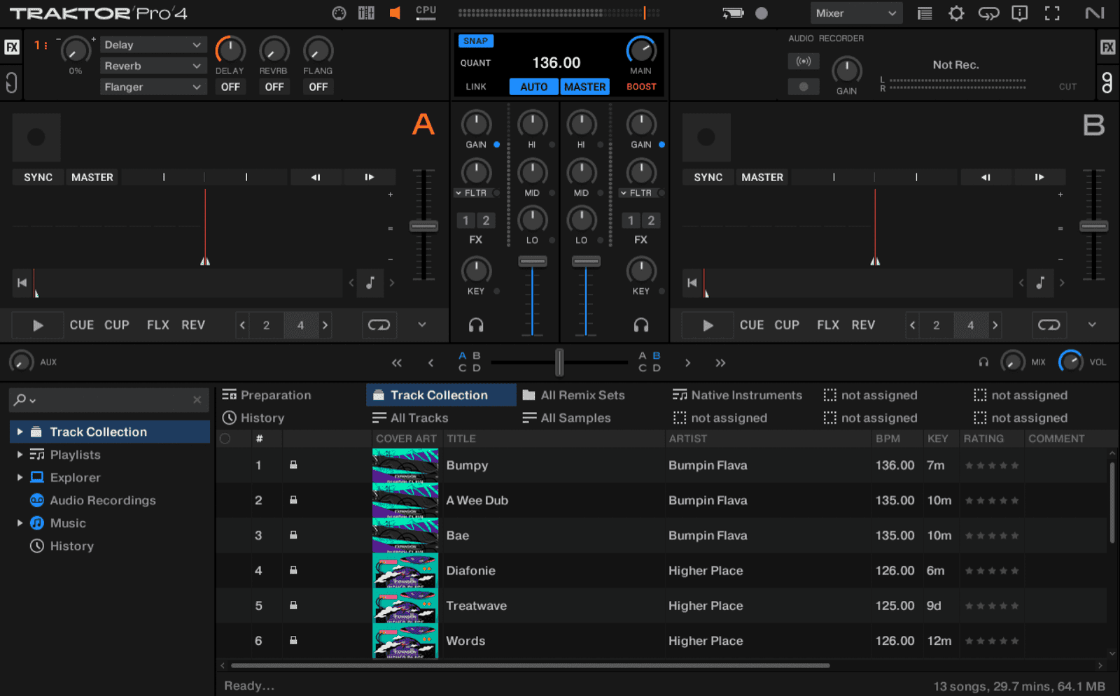Toggle AUTO master clock
1120x696 pixels.
533,87
